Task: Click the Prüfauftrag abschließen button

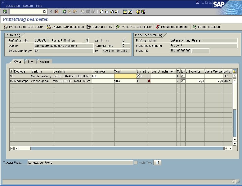Action: [134, 27]
